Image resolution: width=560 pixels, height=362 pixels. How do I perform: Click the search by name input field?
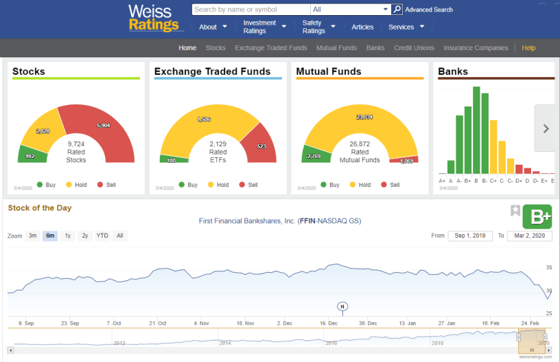click(x=250, y=10)
